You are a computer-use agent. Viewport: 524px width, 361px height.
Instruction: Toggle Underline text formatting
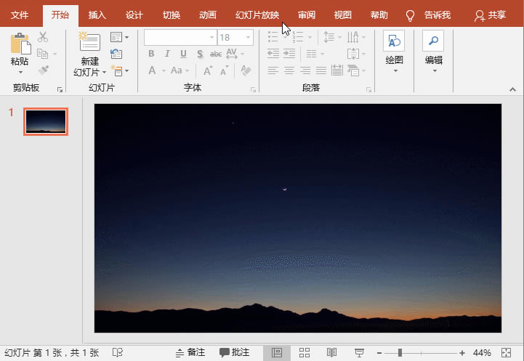182,54
